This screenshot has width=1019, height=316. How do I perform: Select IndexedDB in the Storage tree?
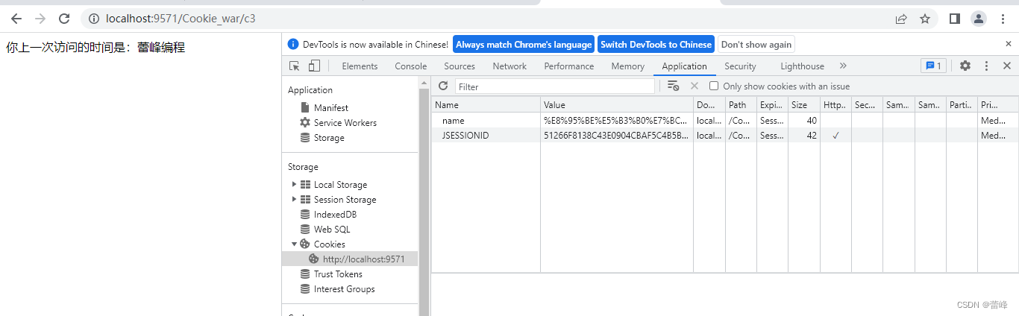tap(335, 214)
